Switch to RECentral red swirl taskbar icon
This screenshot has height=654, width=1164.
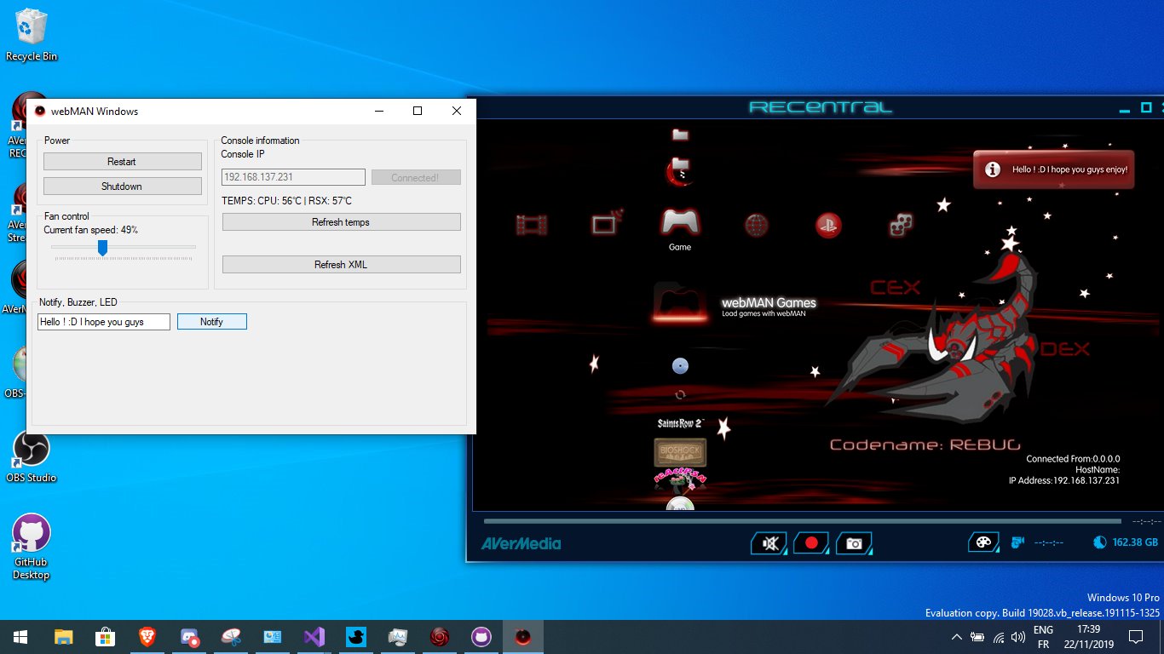[440, 637]
